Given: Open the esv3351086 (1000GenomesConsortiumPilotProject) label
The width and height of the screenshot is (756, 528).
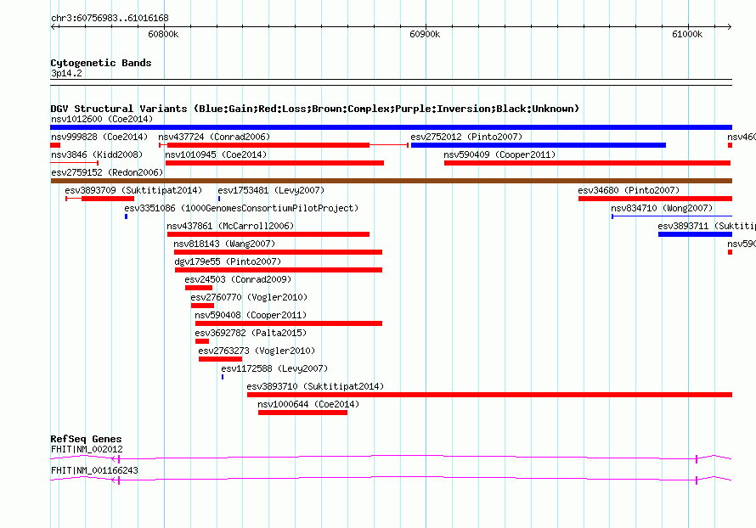Looking at the screenshot, I should coord(241,208).
